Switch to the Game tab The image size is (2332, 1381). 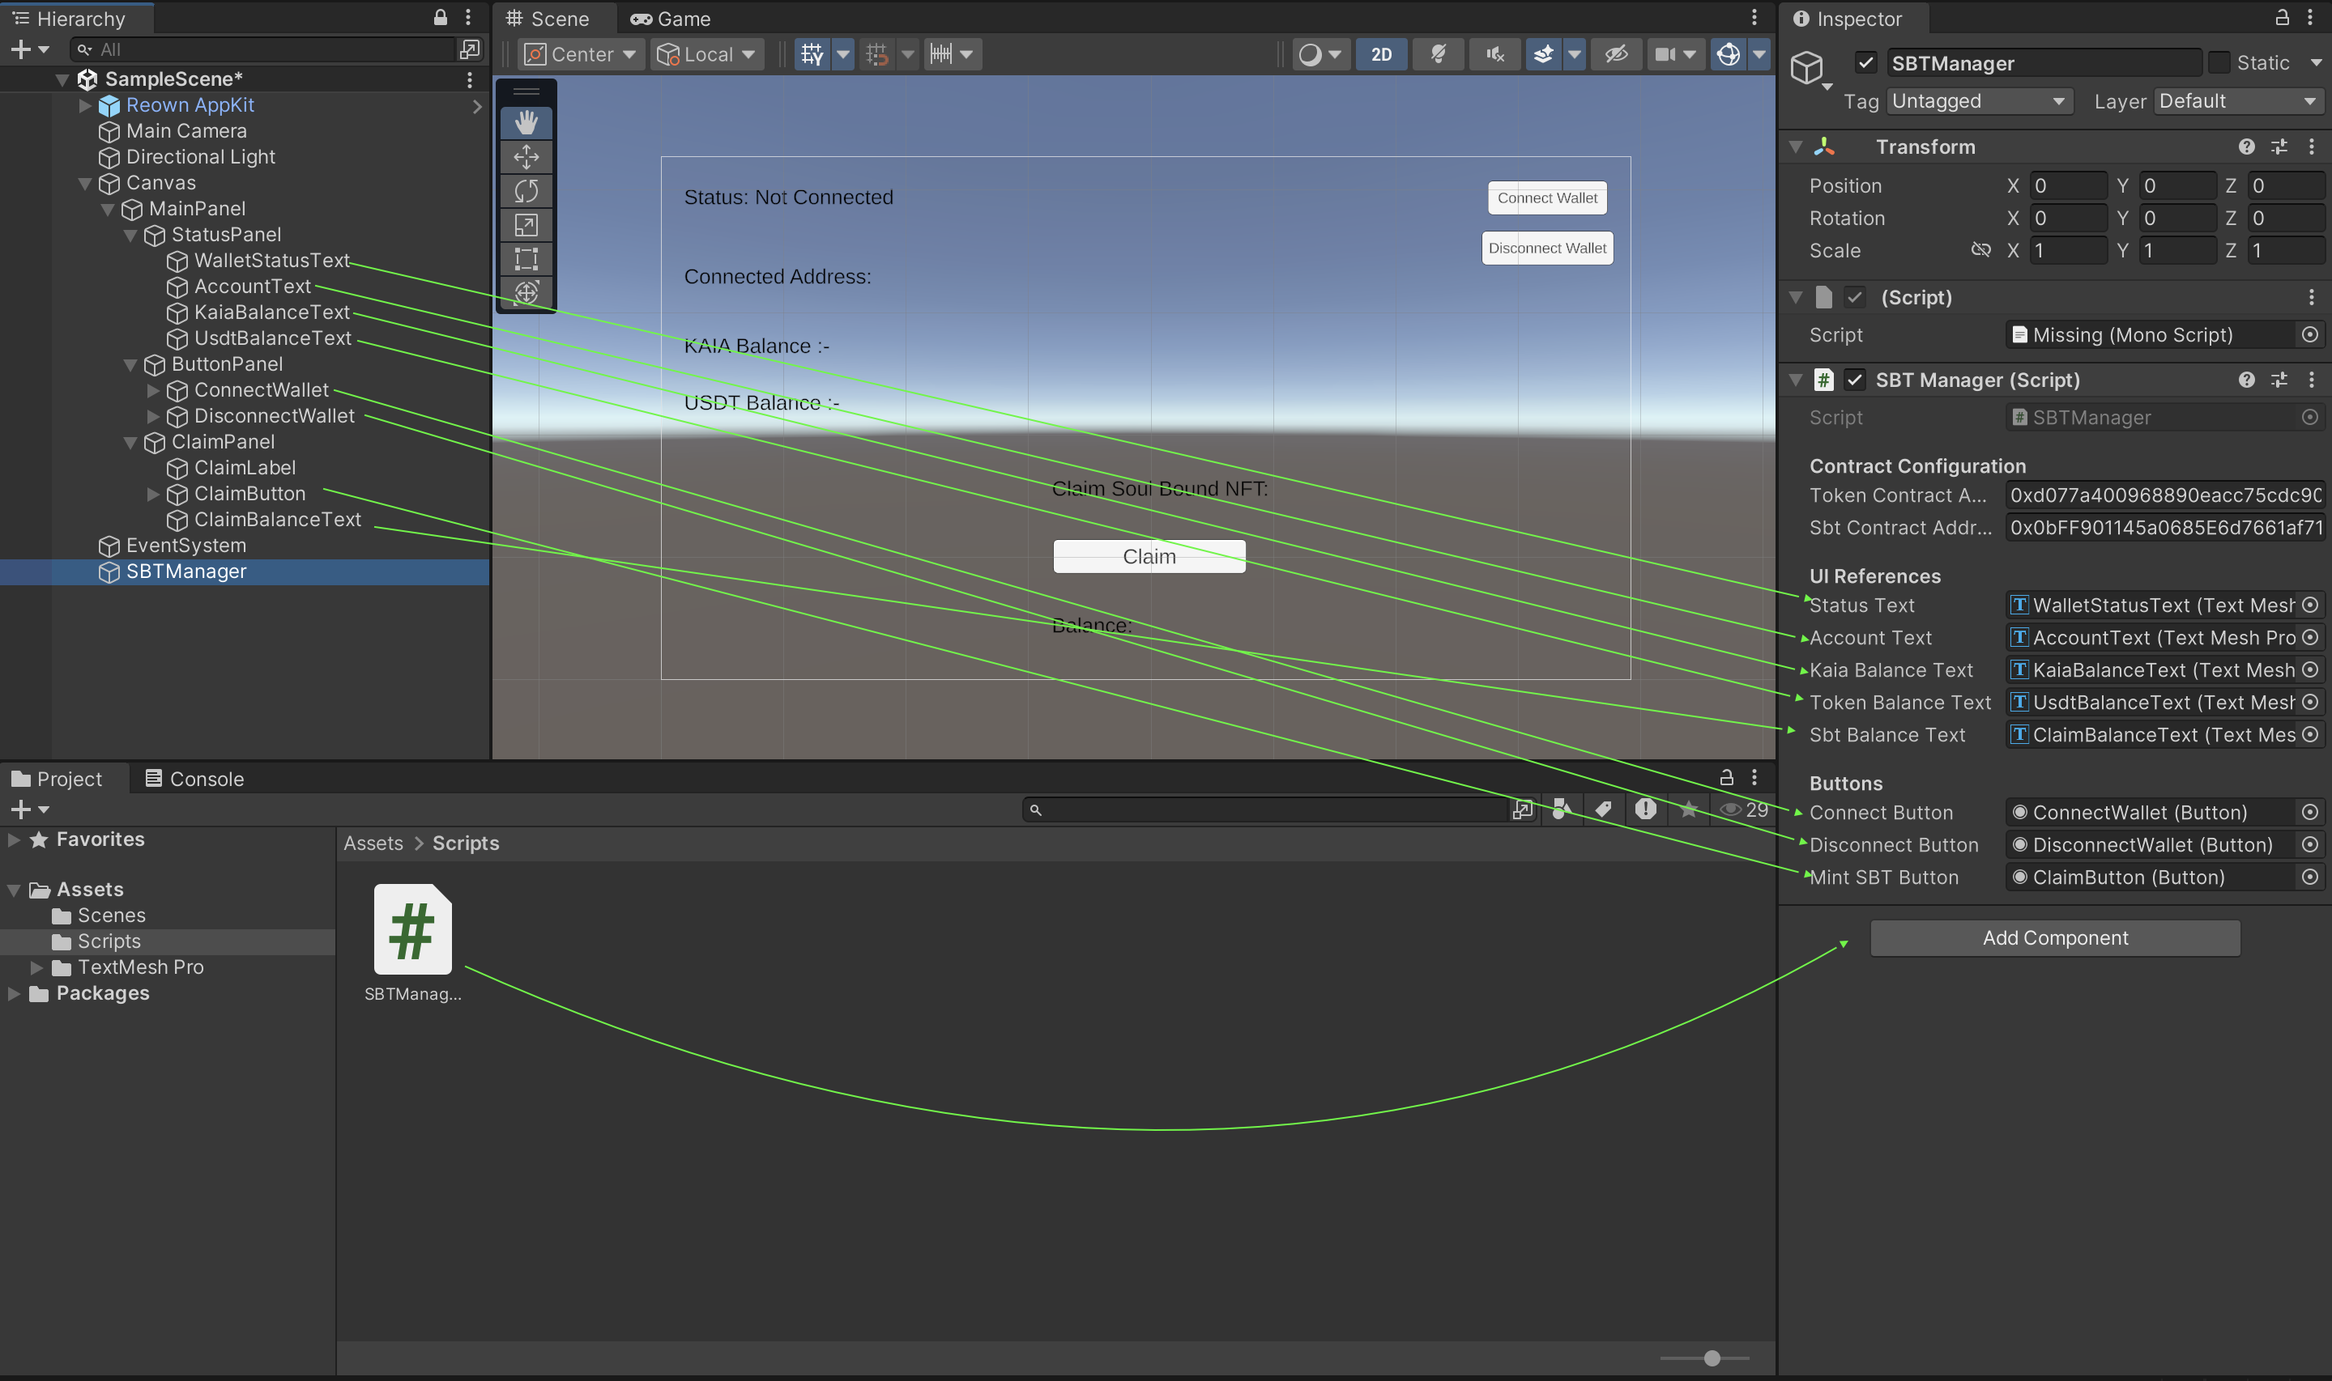(670, 19)
